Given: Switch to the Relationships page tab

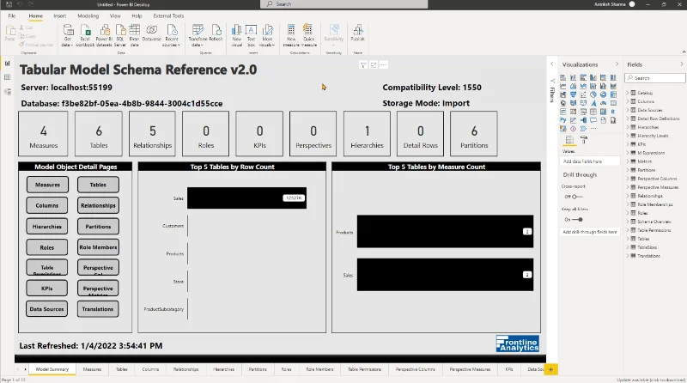Looking at the screenshot, I should [185, 369].
